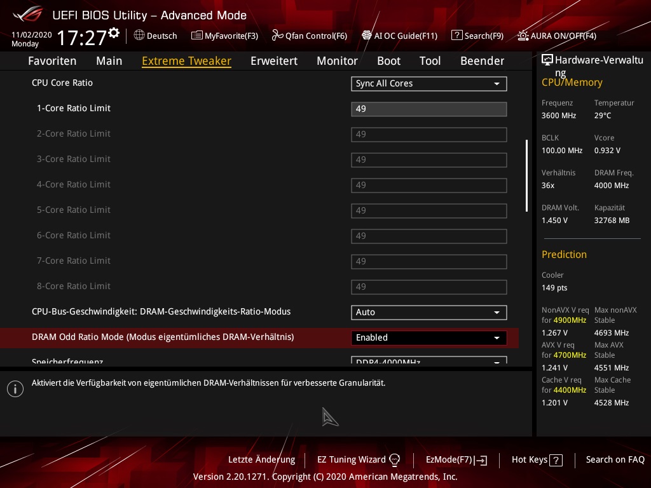Click the 4528 MHz Max Cache value

612,403
